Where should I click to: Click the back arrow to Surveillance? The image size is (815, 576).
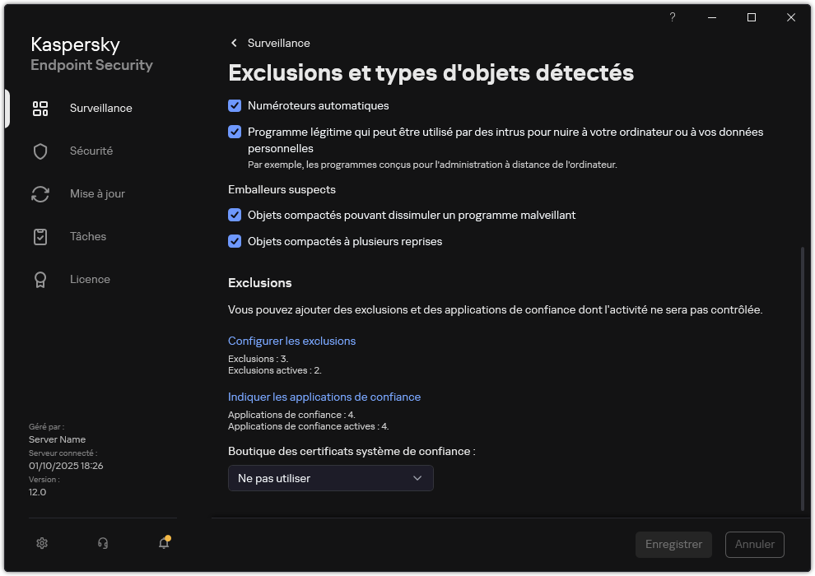pos(233,43)
